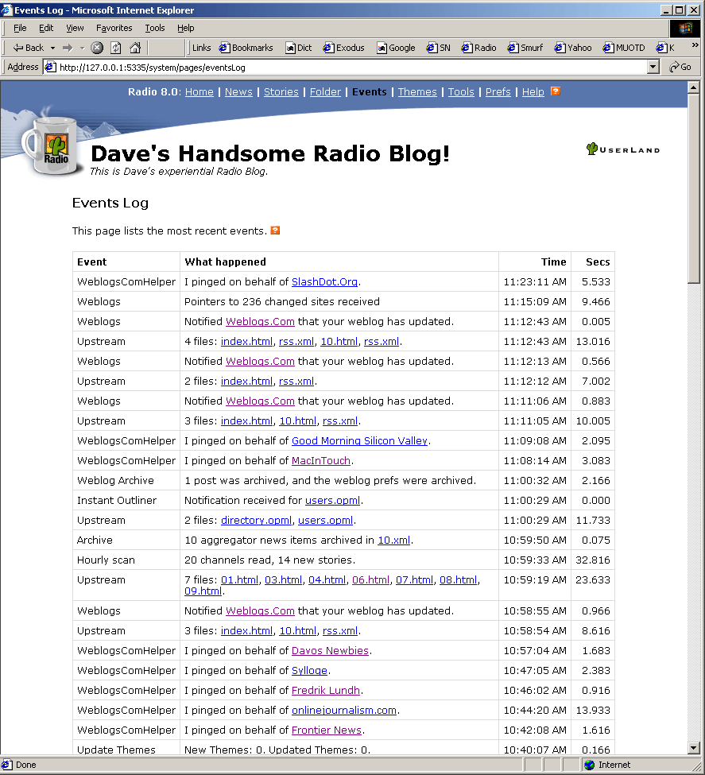Screen dimensions: 705x775
Task: Open the Help menu in the menu bar
Action: pyautogui.click(x=186, y=28)
